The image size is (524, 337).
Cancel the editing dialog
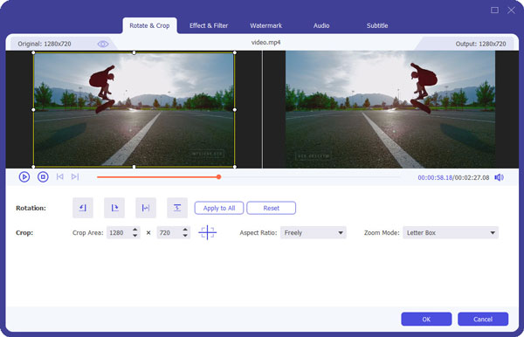coord(483,319)
